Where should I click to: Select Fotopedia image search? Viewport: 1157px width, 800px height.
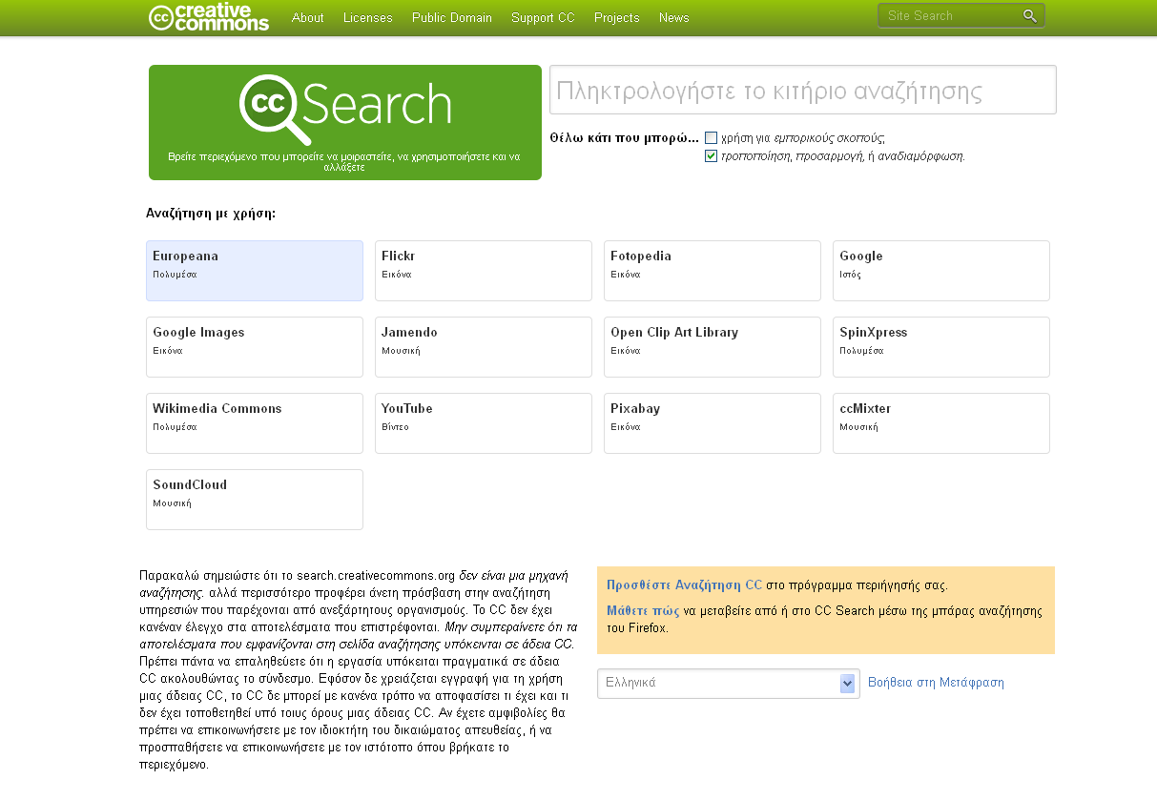tap(713, 271)
